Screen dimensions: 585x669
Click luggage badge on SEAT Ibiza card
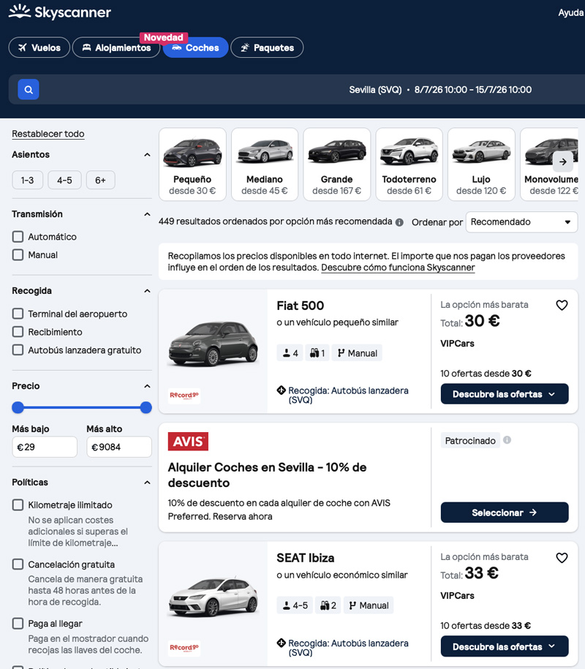tap(328, 605)
